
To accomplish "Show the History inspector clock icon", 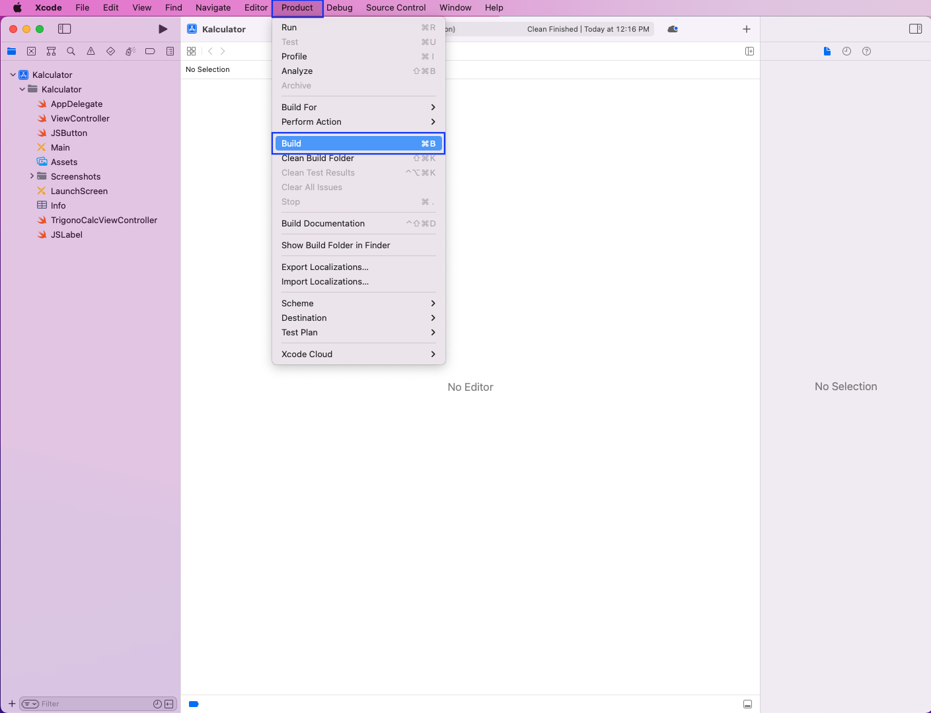I will pos(846,51).
